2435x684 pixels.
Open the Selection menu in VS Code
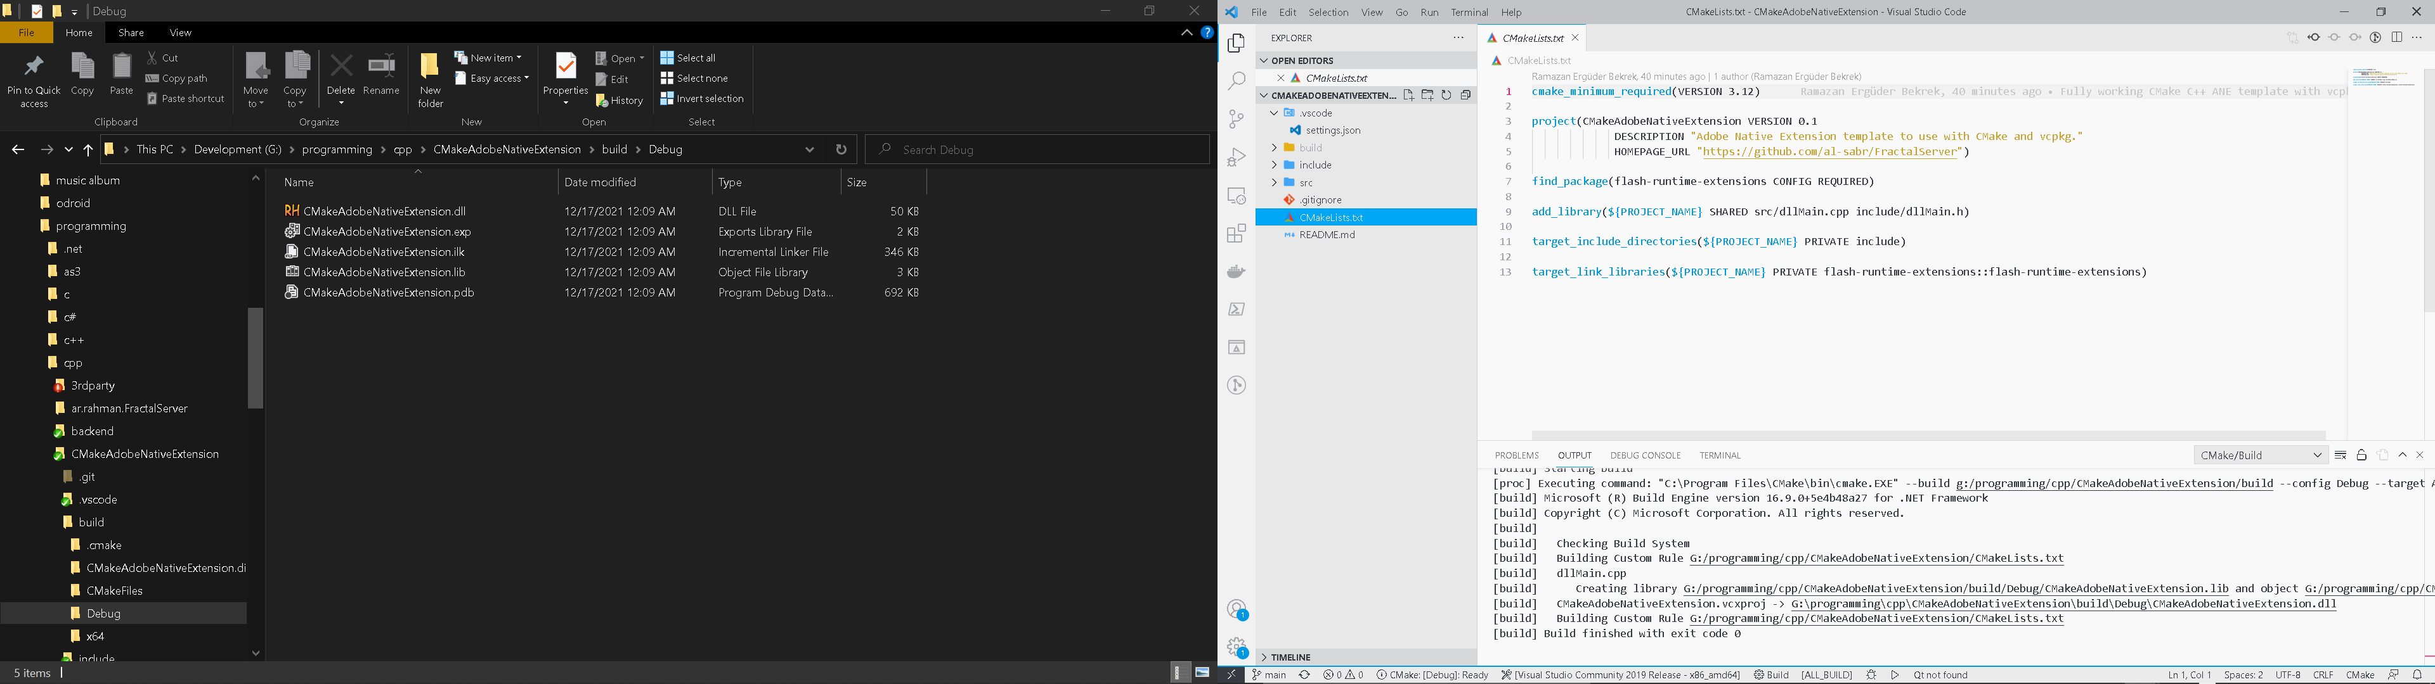tap(1328, 12)
